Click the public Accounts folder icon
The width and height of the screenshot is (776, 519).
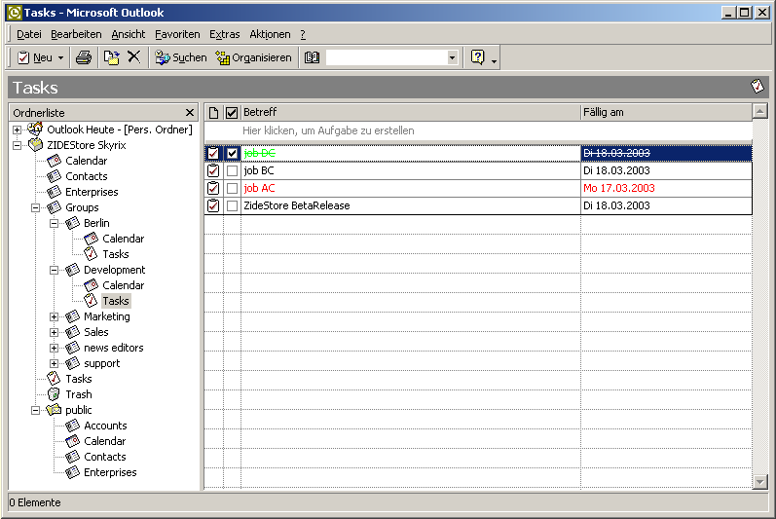[x=72, y=426]
